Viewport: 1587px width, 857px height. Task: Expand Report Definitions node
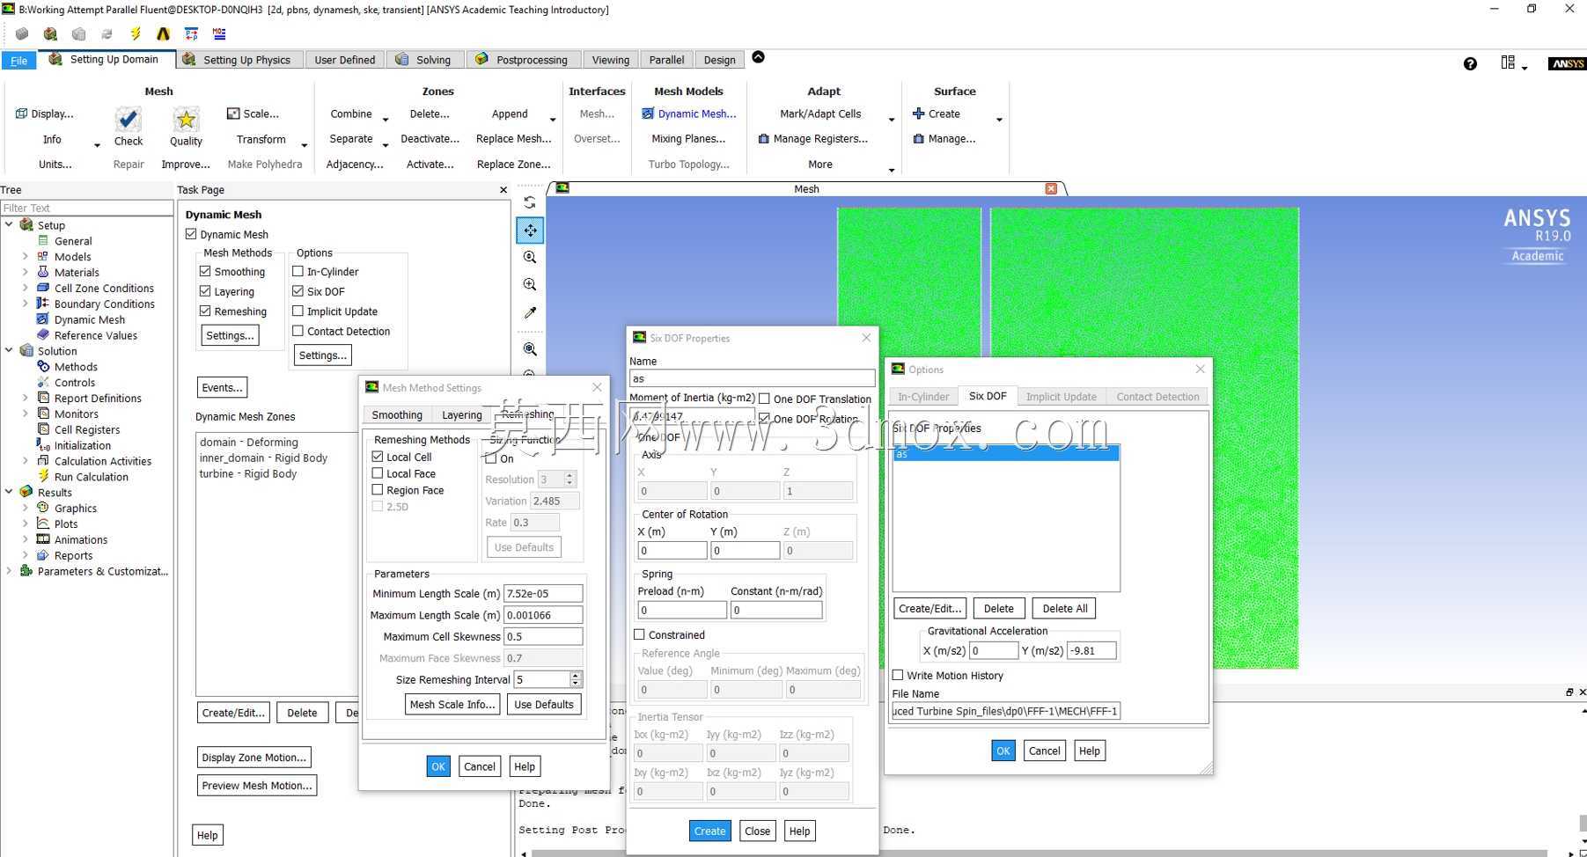click(25, 399)
